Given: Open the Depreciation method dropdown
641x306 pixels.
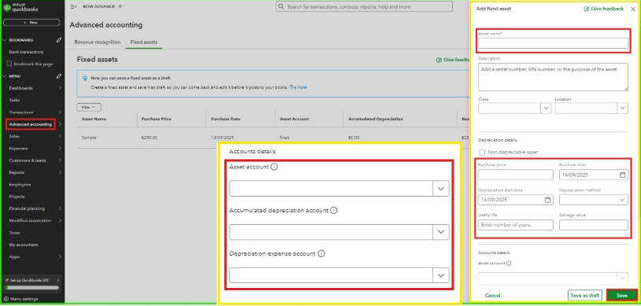Looking at the screenshot, I should (594, 200).
